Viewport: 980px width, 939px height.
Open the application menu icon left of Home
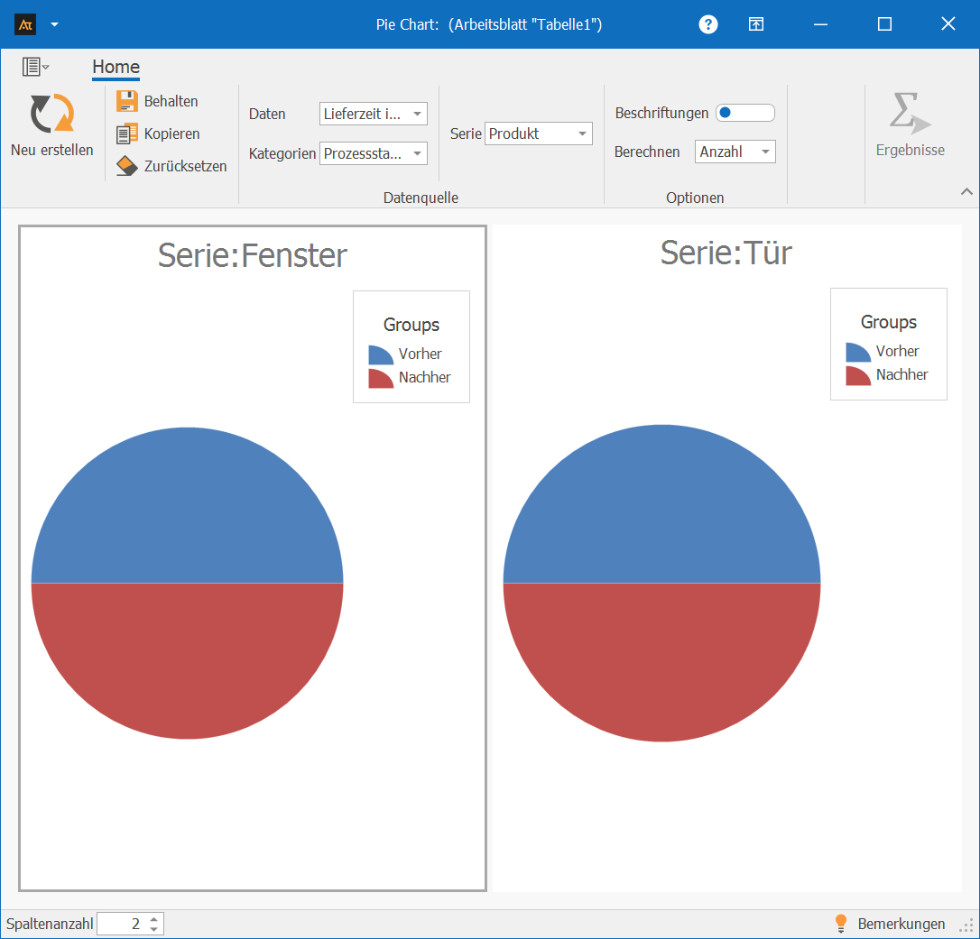pos(35,67)
